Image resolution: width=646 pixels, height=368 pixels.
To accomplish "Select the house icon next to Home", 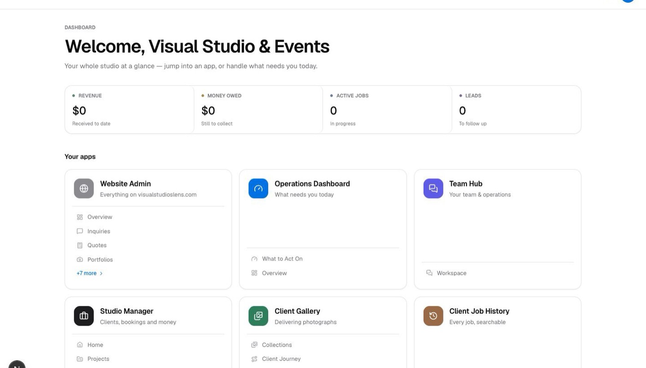I will 80,345.
